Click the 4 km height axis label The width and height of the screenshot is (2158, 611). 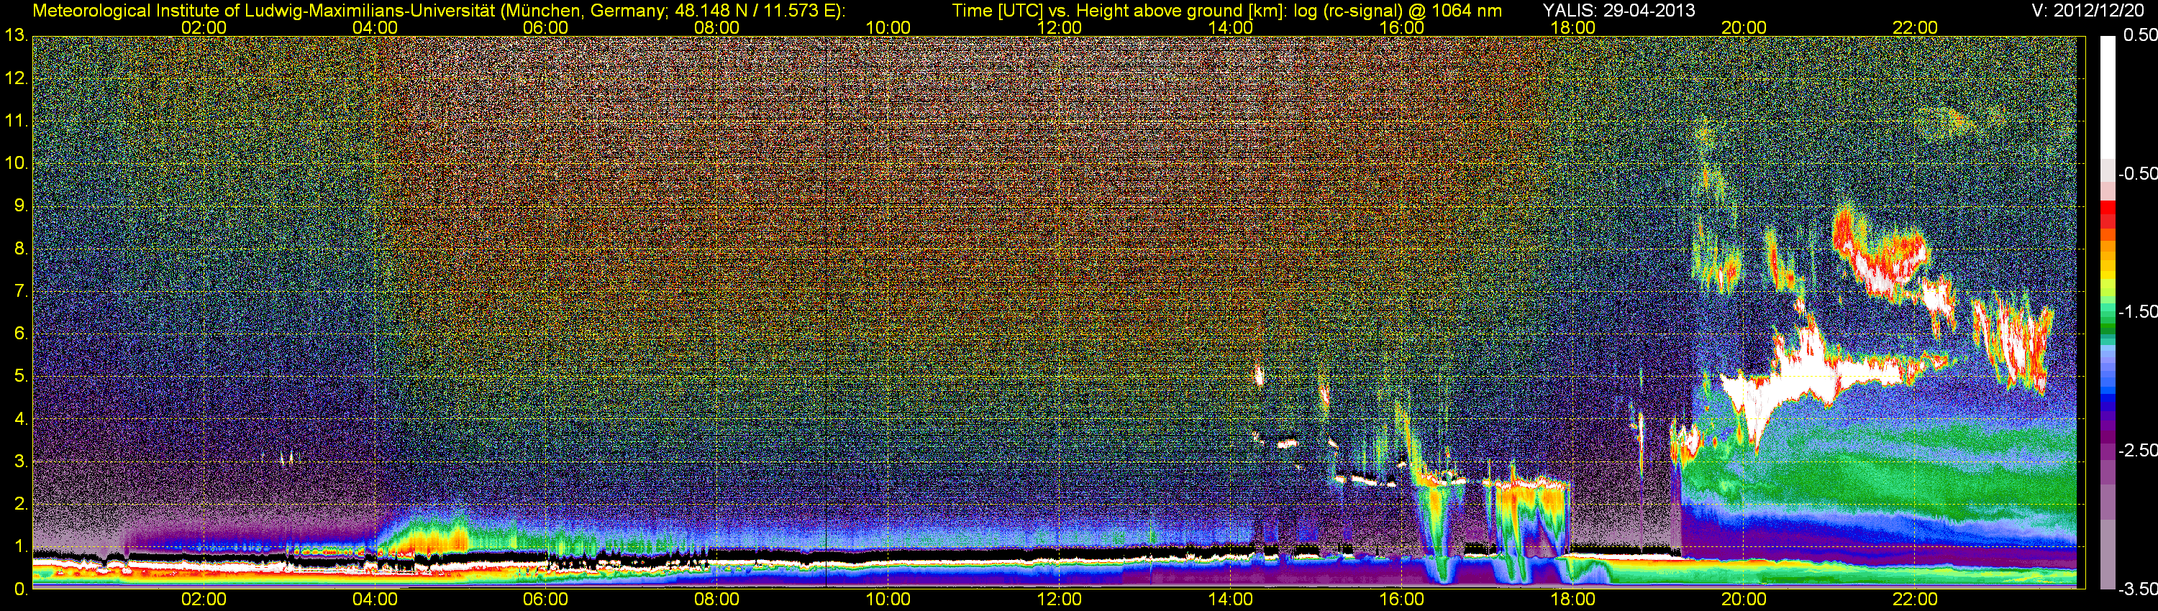pyautogui.click(x=20, y=419)
